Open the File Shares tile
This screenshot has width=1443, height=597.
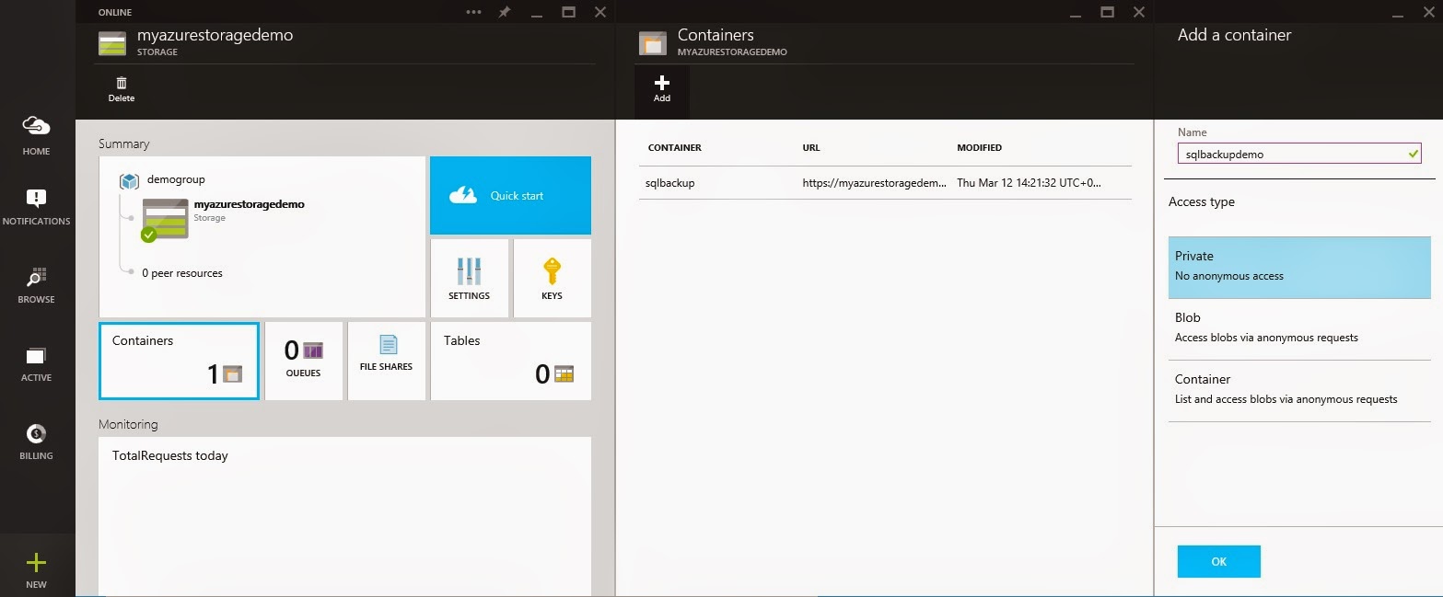pyautogui.click(x=386, y=361)
